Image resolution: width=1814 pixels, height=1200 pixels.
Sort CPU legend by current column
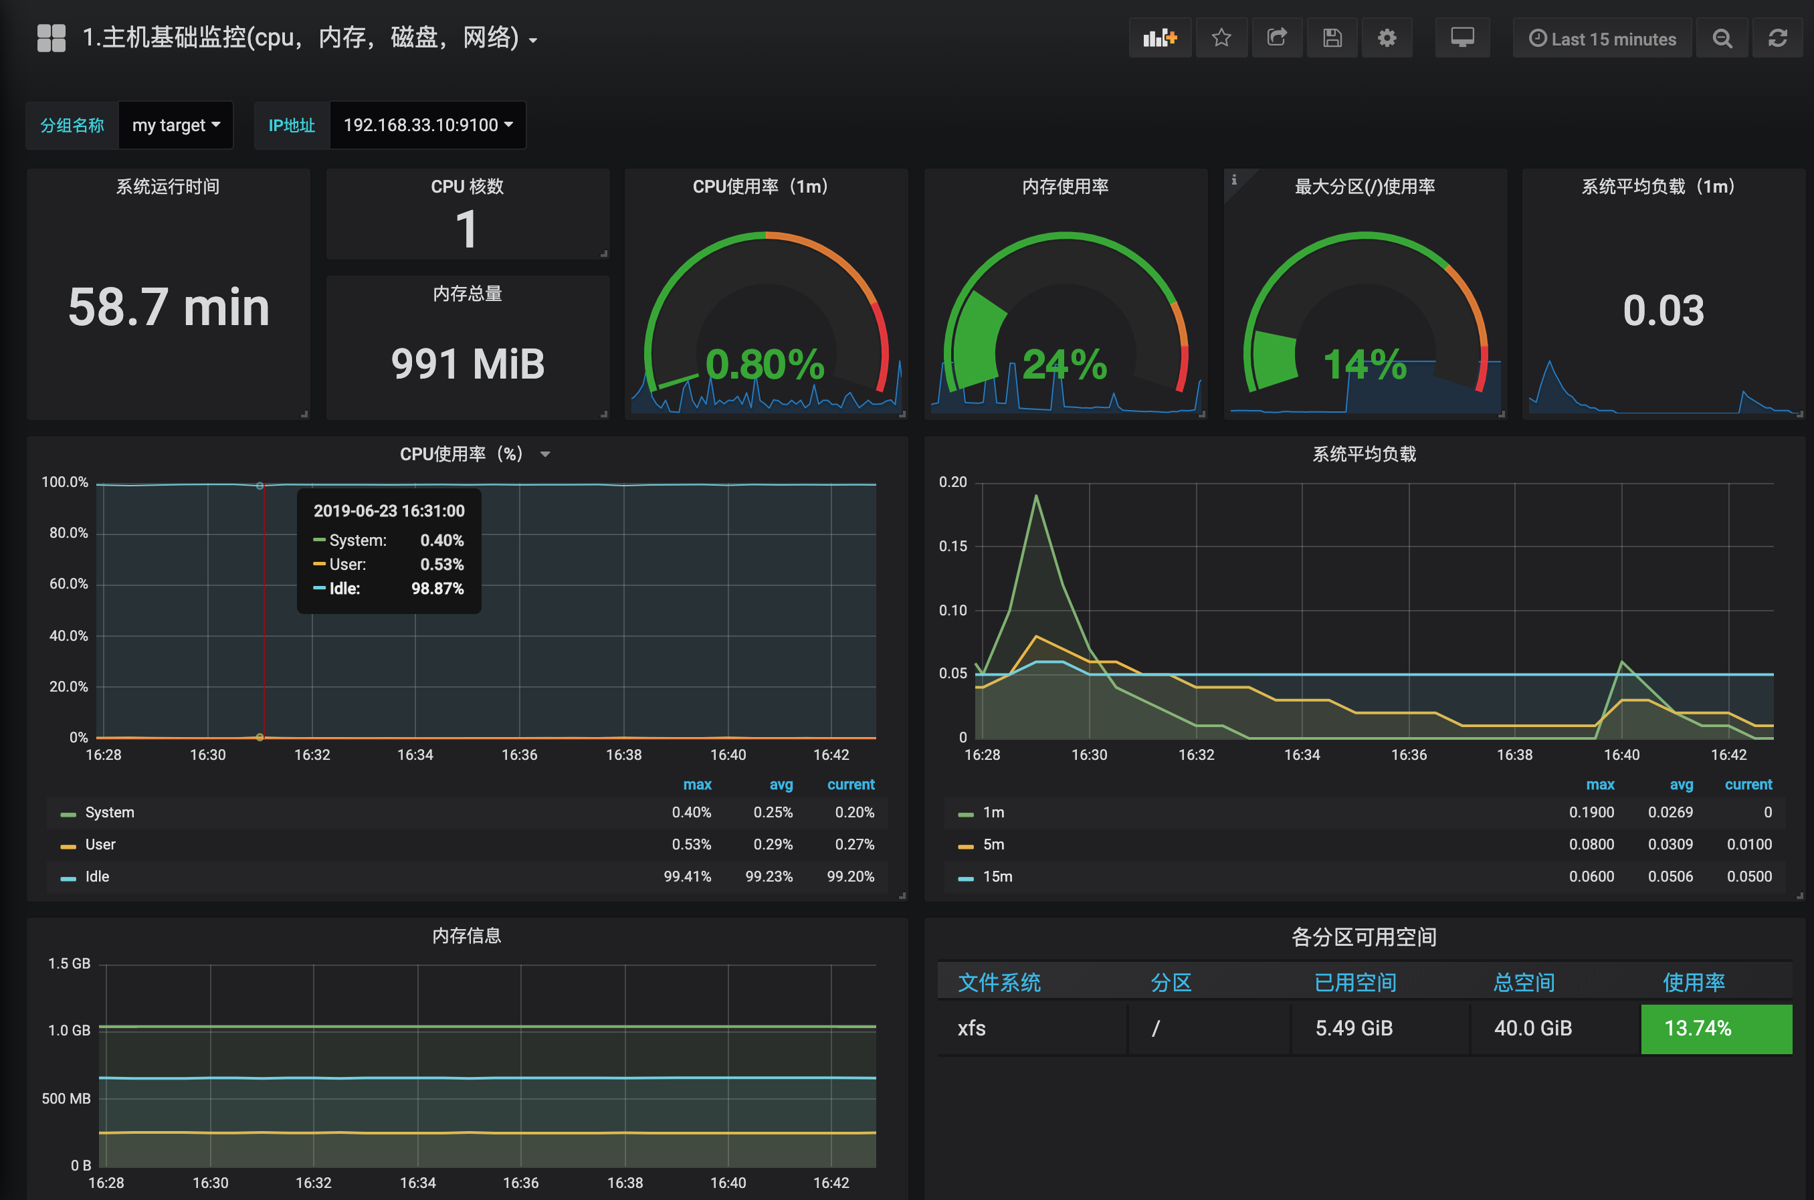pos(851,785)
